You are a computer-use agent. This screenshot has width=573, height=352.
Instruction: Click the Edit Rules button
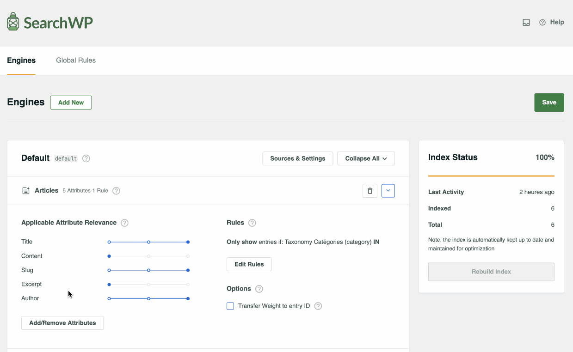[249, 264]
